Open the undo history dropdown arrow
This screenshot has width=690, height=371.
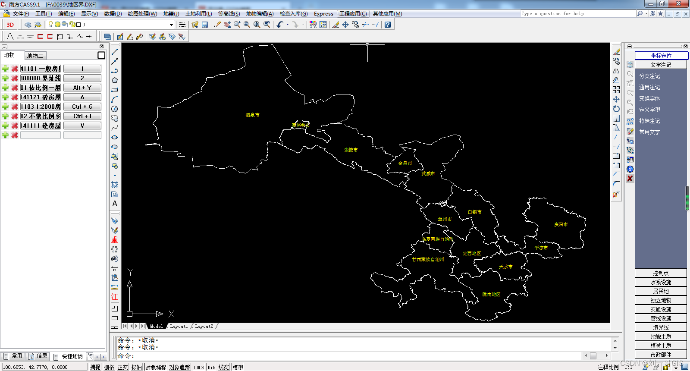click(288, 25)
